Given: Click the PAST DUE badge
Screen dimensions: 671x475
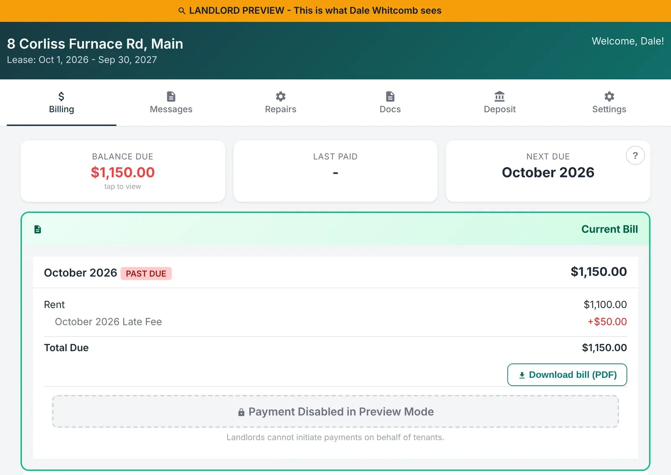Looking at the screenshot, I should [146, 273].
